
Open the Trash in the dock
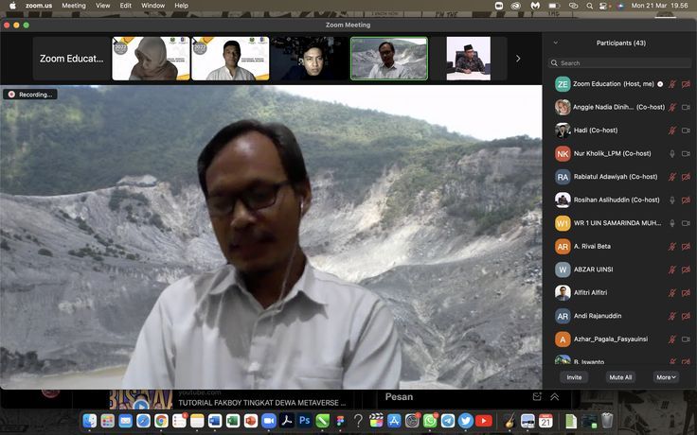point(607,421)
